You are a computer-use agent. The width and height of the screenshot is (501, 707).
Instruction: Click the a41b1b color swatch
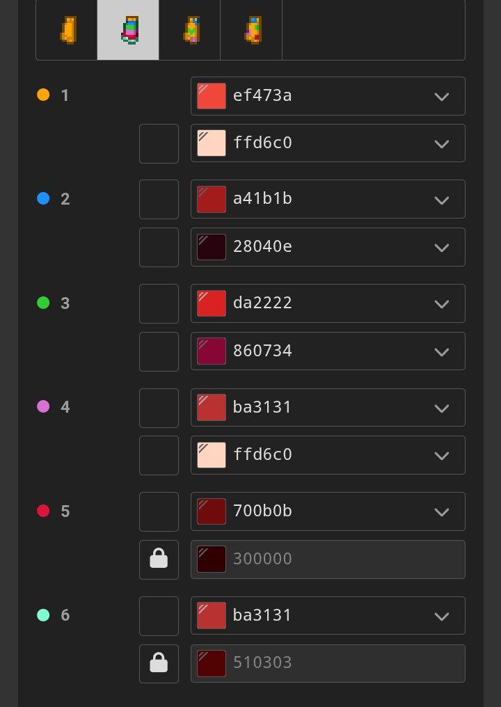[212, 199]
